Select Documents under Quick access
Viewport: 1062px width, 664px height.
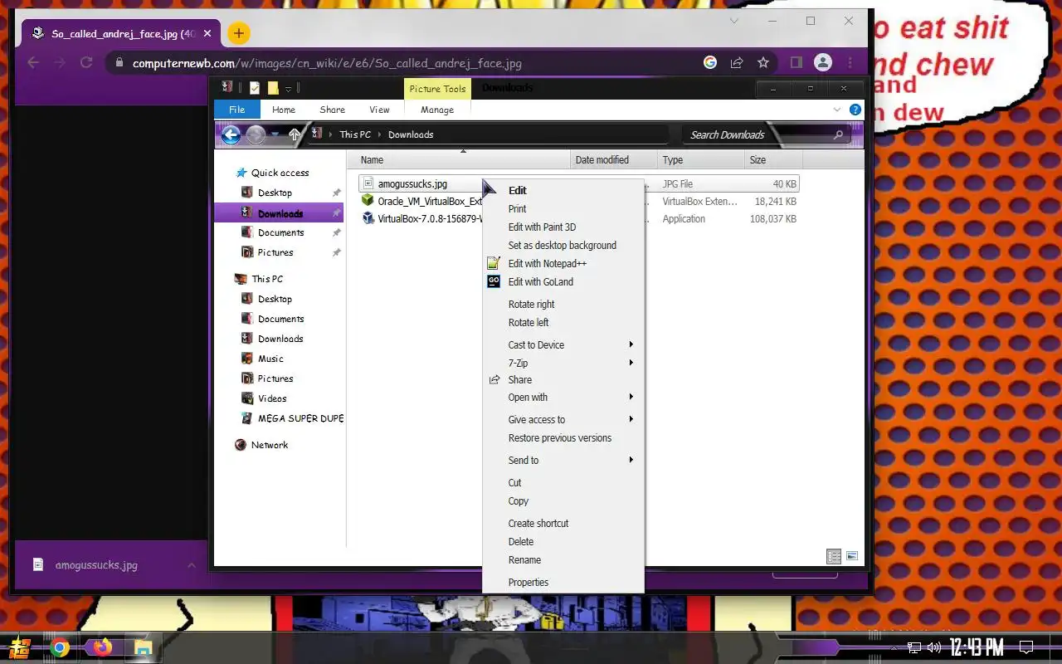(280, 232)
